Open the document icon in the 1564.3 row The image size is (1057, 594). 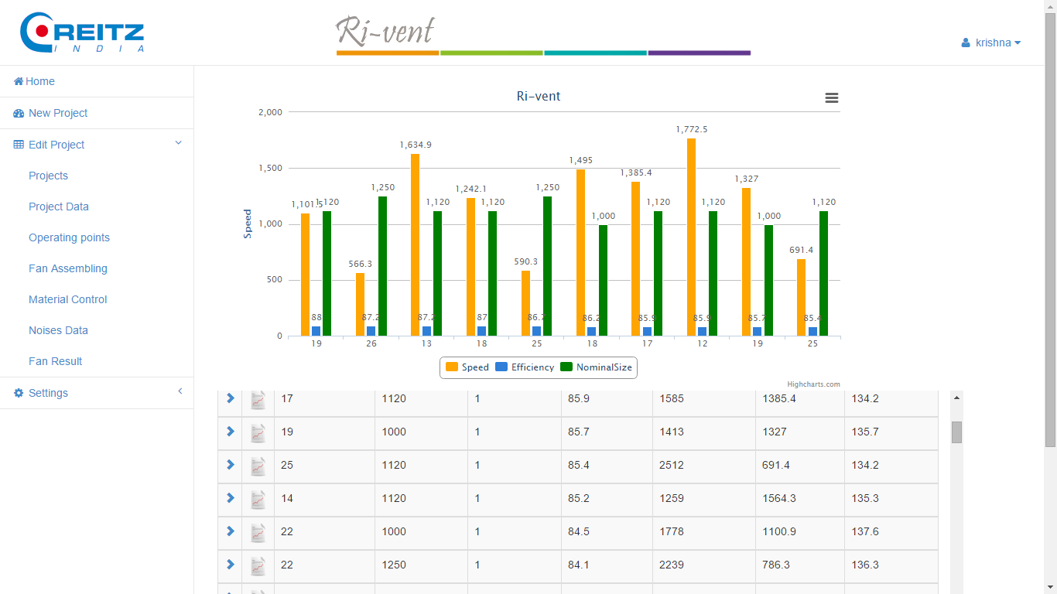pyautogui.click(x=258, y=500)
